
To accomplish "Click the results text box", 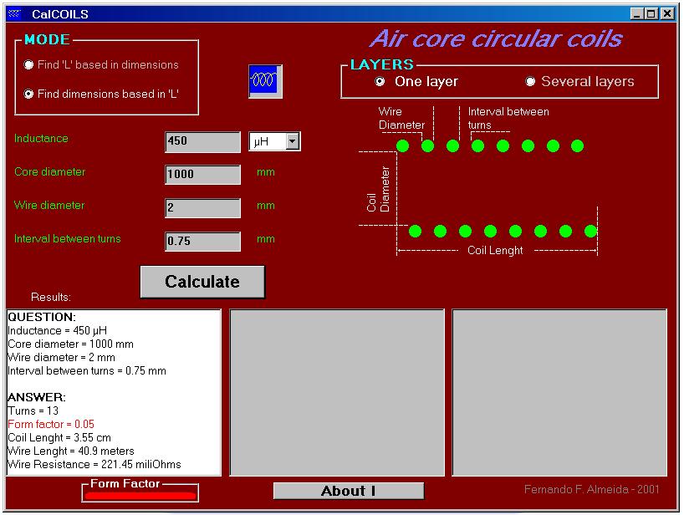I will point(114,393).
